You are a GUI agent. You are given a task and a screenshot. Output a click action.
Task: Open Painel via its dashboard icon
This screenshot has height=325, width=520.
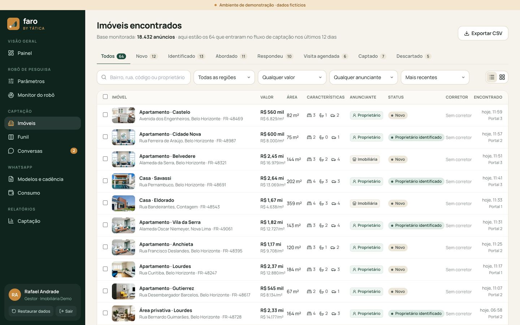click(11, 53)
